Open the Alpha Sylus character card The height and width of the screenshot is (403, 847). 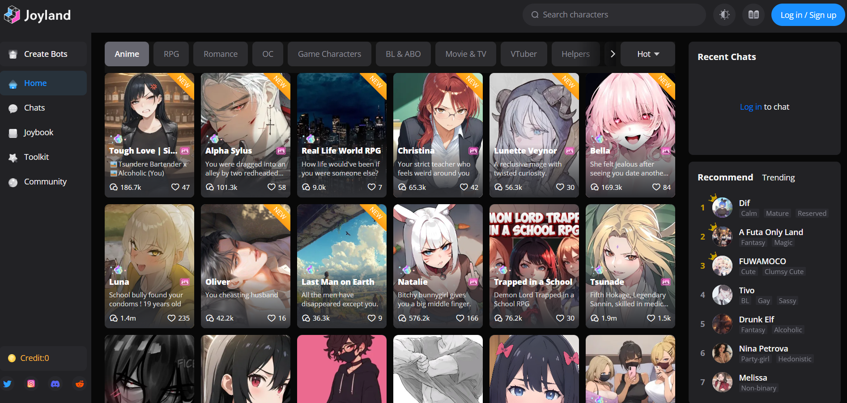(246, 135)
